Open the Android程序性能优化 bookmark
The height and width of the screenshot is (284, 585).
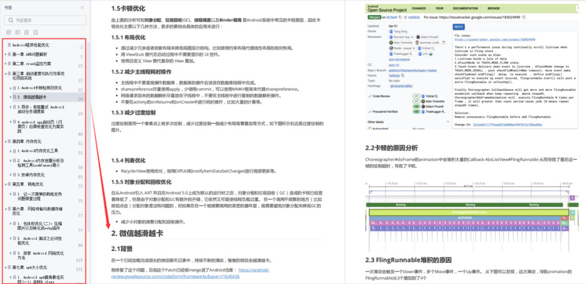pyautogui.click(x=30, y=45)
